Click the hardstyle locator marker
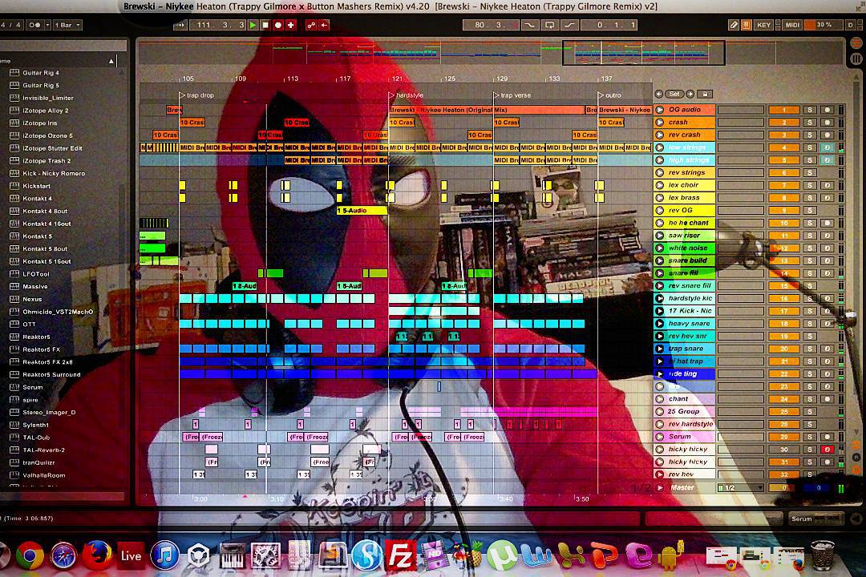 coord(406,95)
